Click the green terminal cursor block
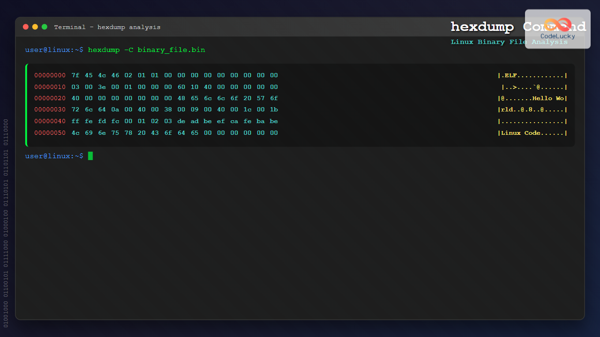Image resolution: width=600 pixels, height=337 pixels. (x=90, y=156)
